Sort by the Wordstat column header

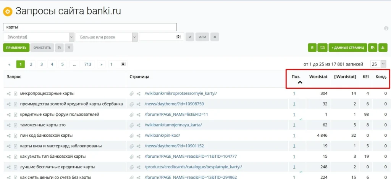point(318,77)
